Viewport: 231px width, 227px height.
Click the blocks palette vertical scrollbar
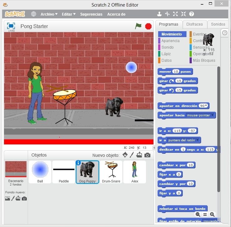click(x=219, y=129)
